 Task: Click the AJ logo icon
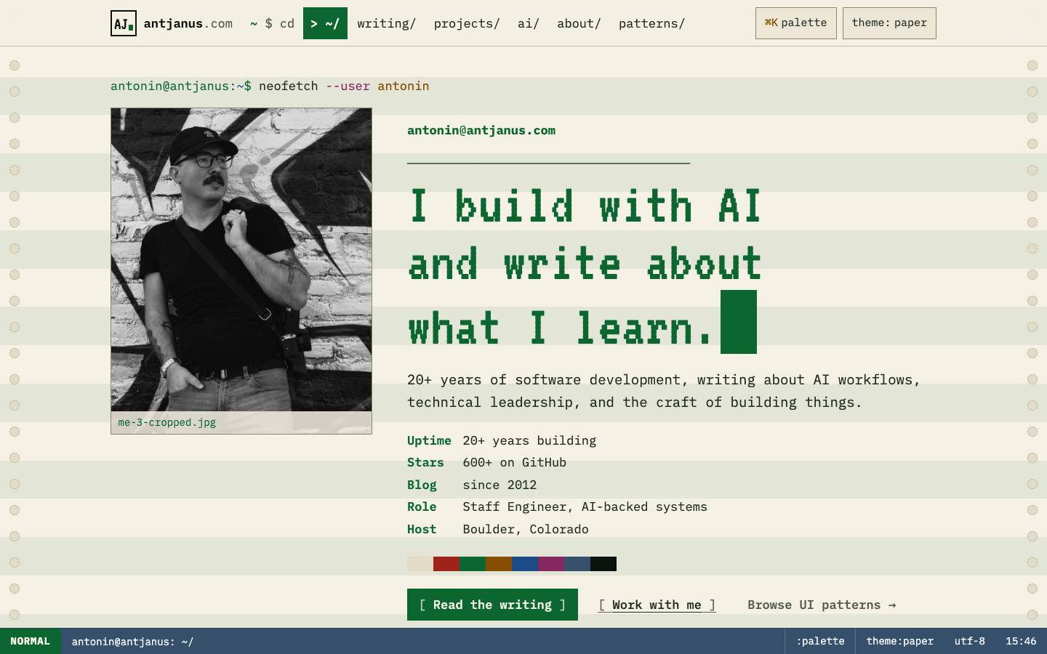124,23
